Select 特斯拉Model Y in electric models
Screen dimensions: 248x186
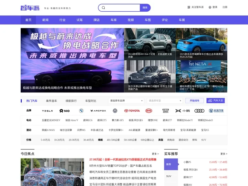(x=185, y=120)
